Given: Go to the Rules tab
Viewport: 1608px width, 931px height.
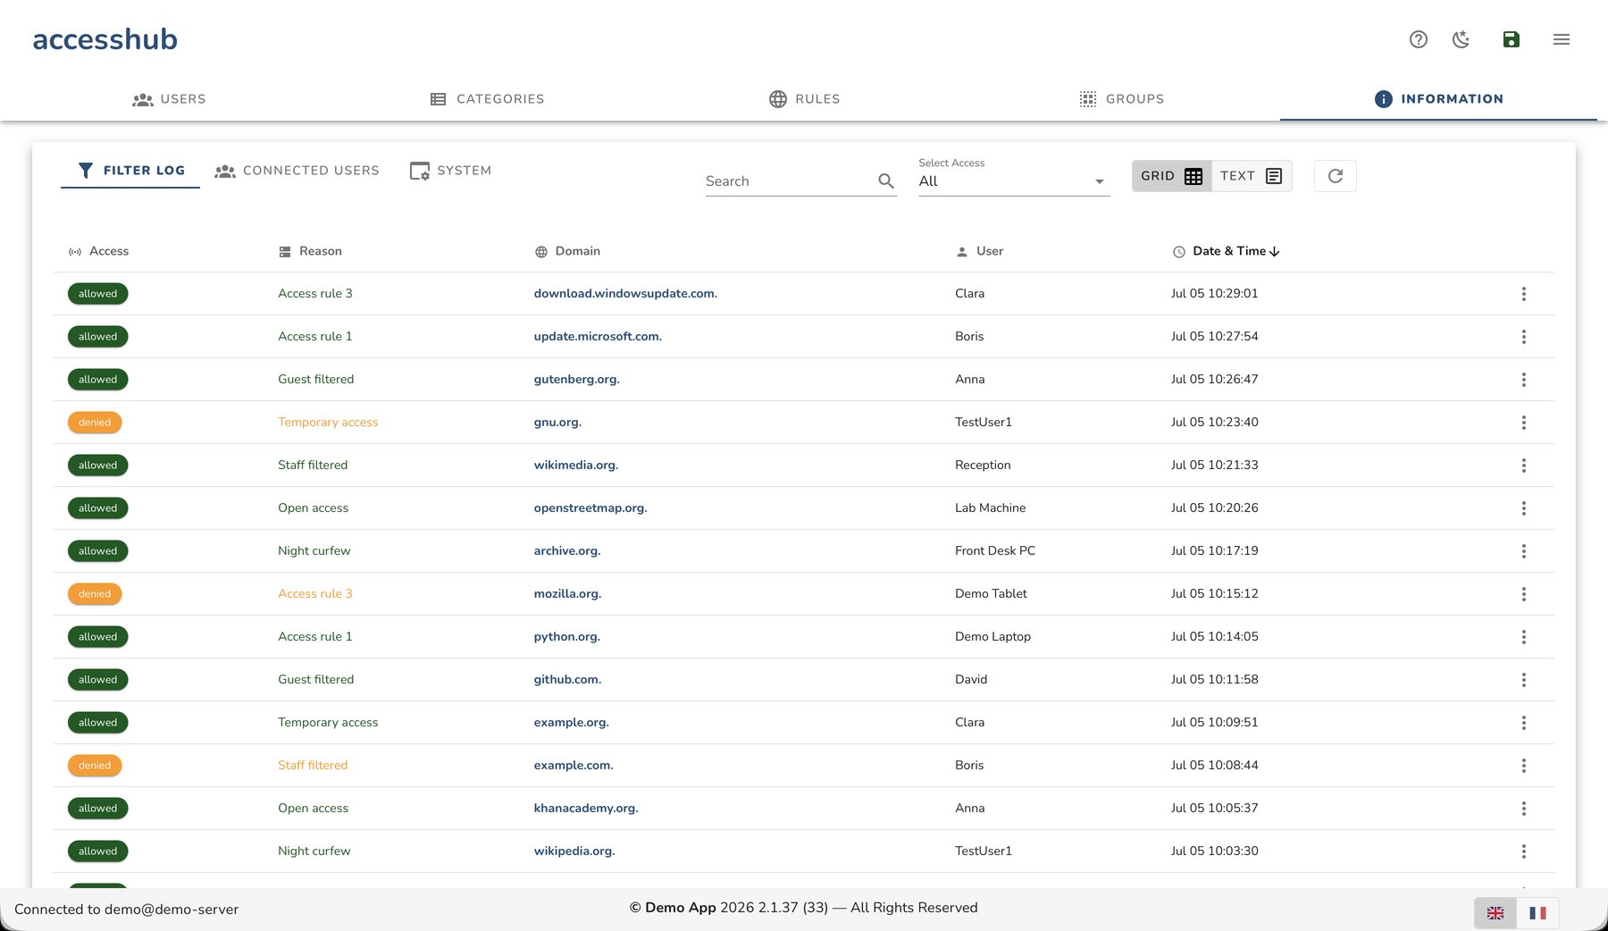Looking at the screenshot, I should 805,99.
